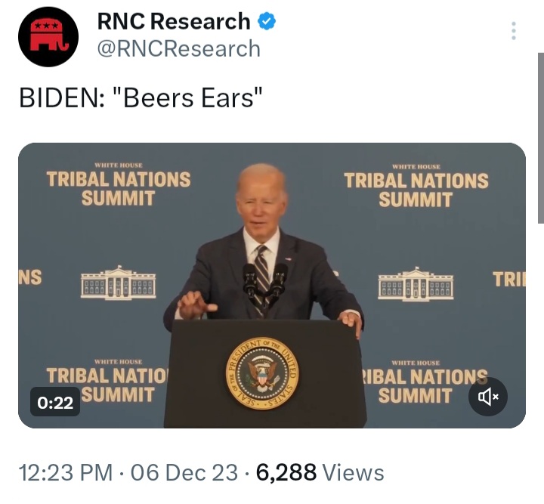
Task: View the 6,288 Views count details
Action: [x=320, y=472]
